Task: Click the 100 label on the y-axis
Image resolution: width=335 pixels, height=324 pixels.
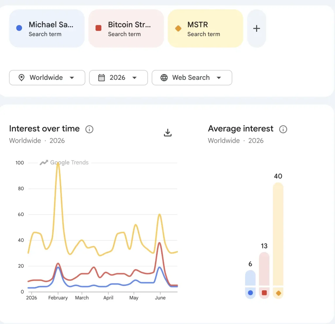Action: tap(20, 163)
